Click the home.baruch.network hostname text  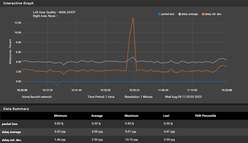pos(37,97)
